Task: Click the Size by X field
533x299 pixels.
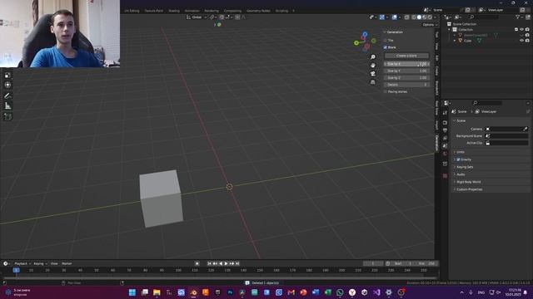Action: [x=406, y=64]
